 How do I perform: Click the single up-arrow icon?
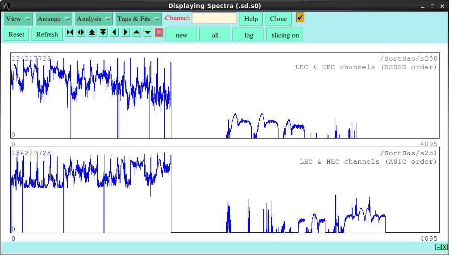[x=137, y=33]
